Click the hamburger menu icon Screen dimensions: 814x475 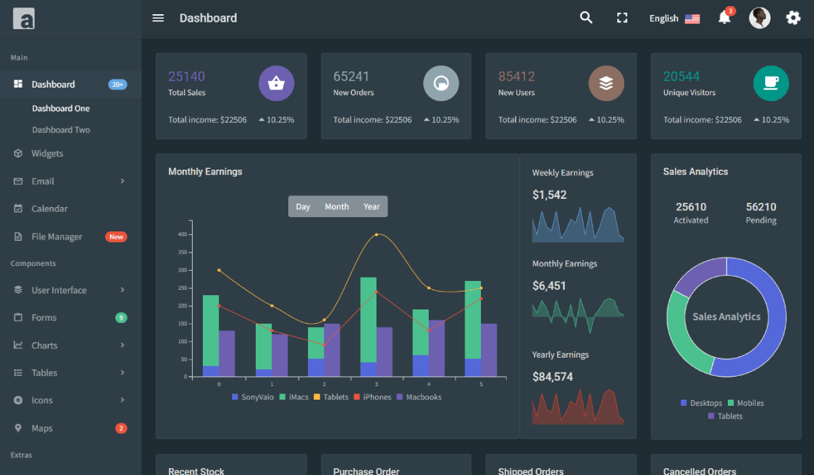pos(158,18)
